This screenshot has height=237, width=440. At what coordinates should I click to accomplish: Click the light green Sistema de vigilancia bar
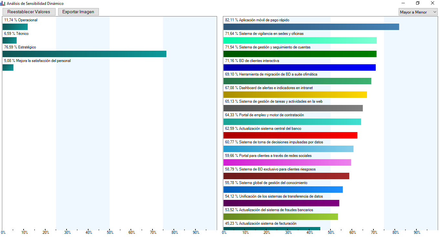300,40
